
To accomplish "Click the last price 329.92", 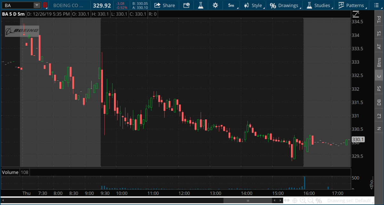I will (x=102, y=5).
